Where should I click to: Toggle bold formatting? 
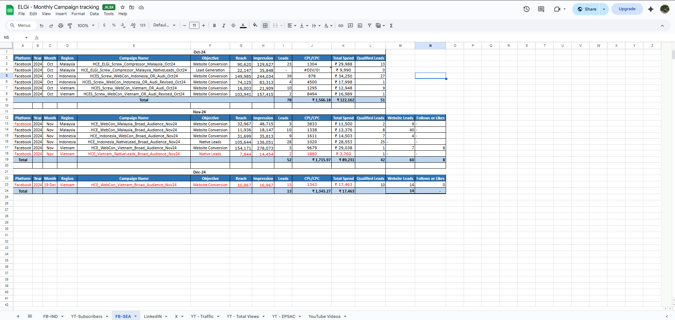pos(214,26)
